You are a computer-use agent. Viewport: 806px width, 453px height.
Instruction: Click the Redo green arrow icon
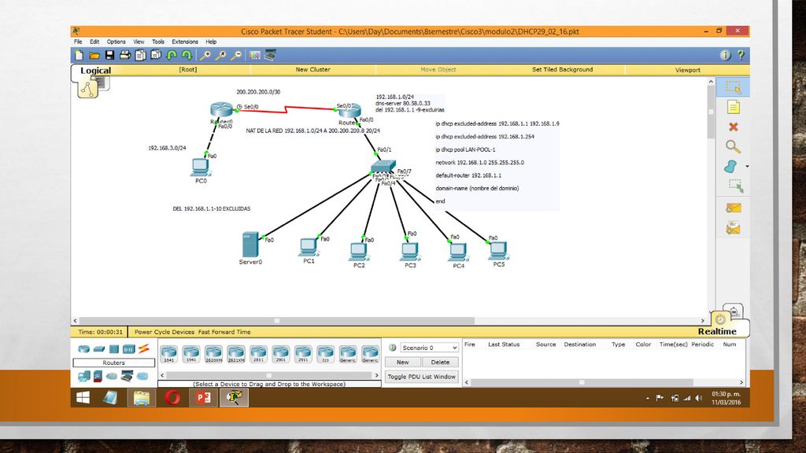pyautogui.click(x=187, y=55)
